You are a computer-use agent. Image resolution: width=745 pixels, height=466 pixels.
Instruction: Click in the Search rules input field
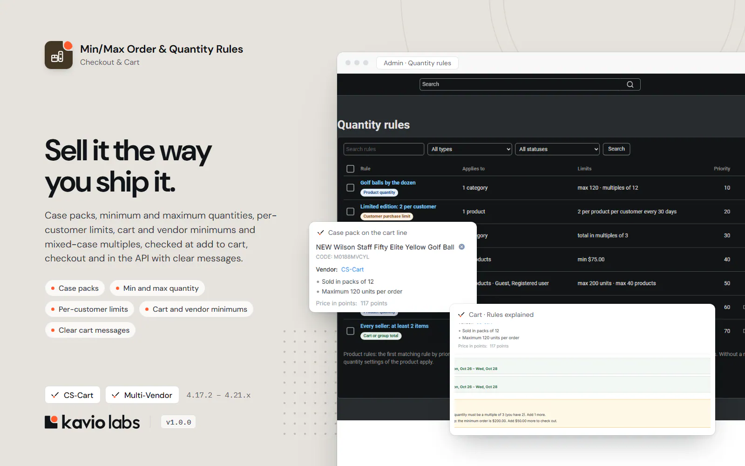coord(384,149)
